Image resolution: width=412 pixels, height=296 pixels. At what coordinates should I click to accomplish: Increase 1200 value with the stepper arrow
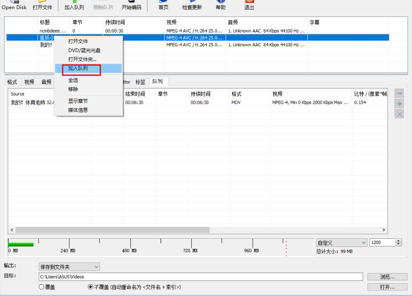pos(398,240)
